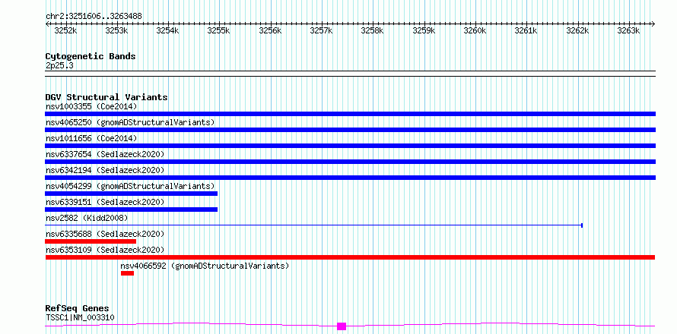Click the 3263k ruler position
Image resolution: width=677 pixels, height=334 pixels.
coord(628,30)
